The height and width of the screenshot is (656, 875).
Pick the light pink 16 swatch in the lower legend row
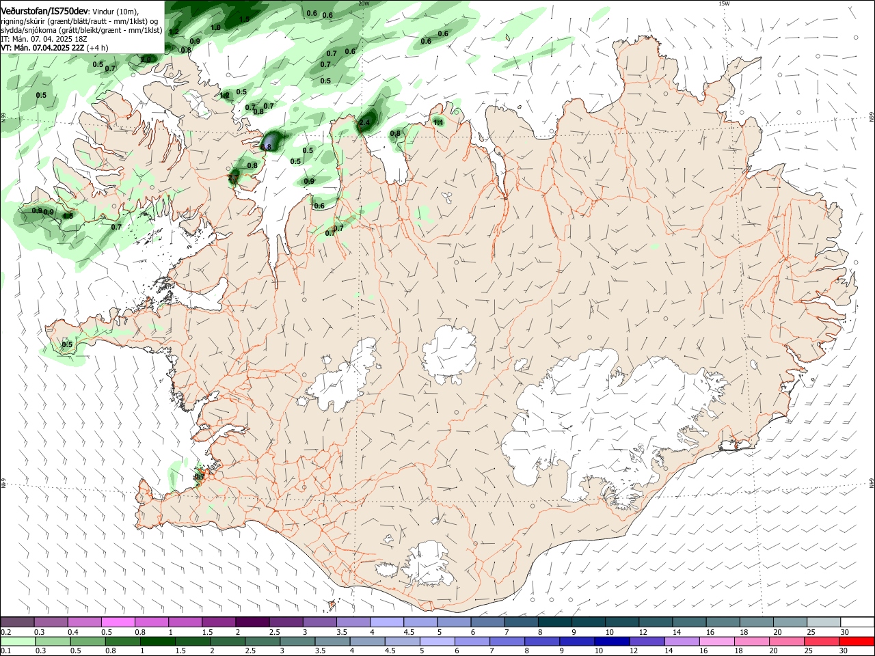pos(716,641)
